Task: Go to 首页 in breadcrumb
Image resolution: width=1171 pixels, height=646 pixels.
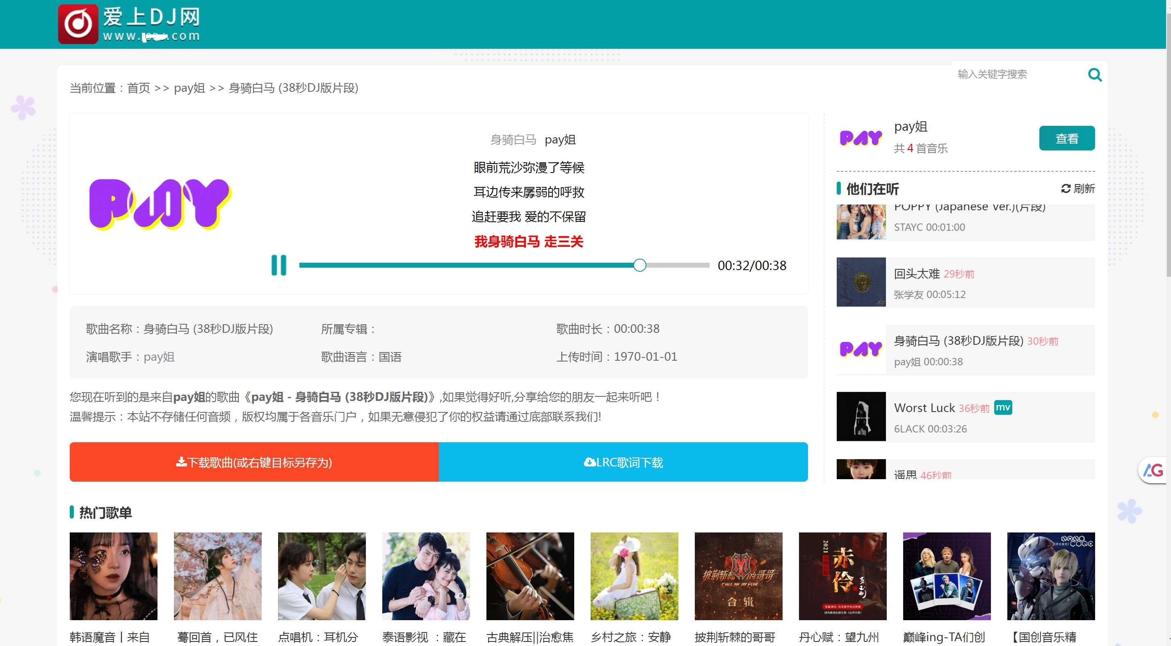Action: (x=139, y=88)
